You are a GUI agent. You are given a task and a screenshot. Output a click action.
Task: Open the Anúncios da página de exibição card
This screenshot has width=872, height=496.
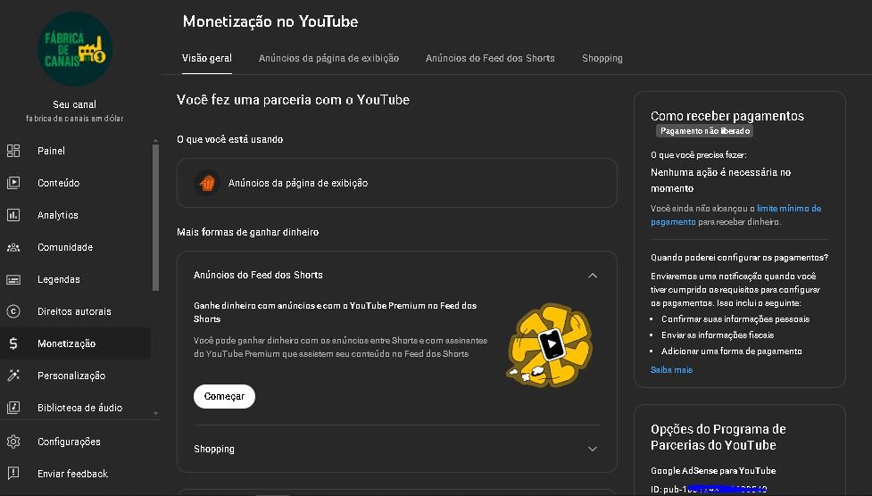(397, 183)
